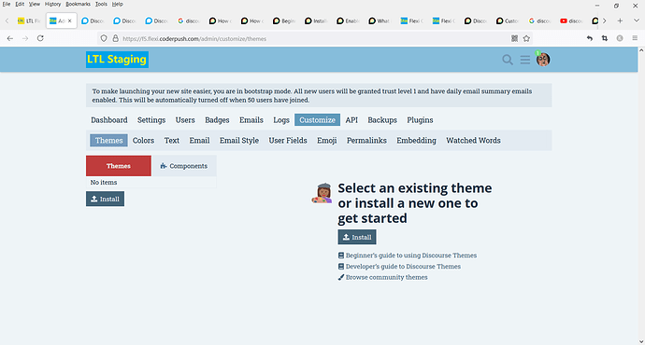The image size is (645, 345).
Task: Close the active Admin tab
Action: coord(69,21)
